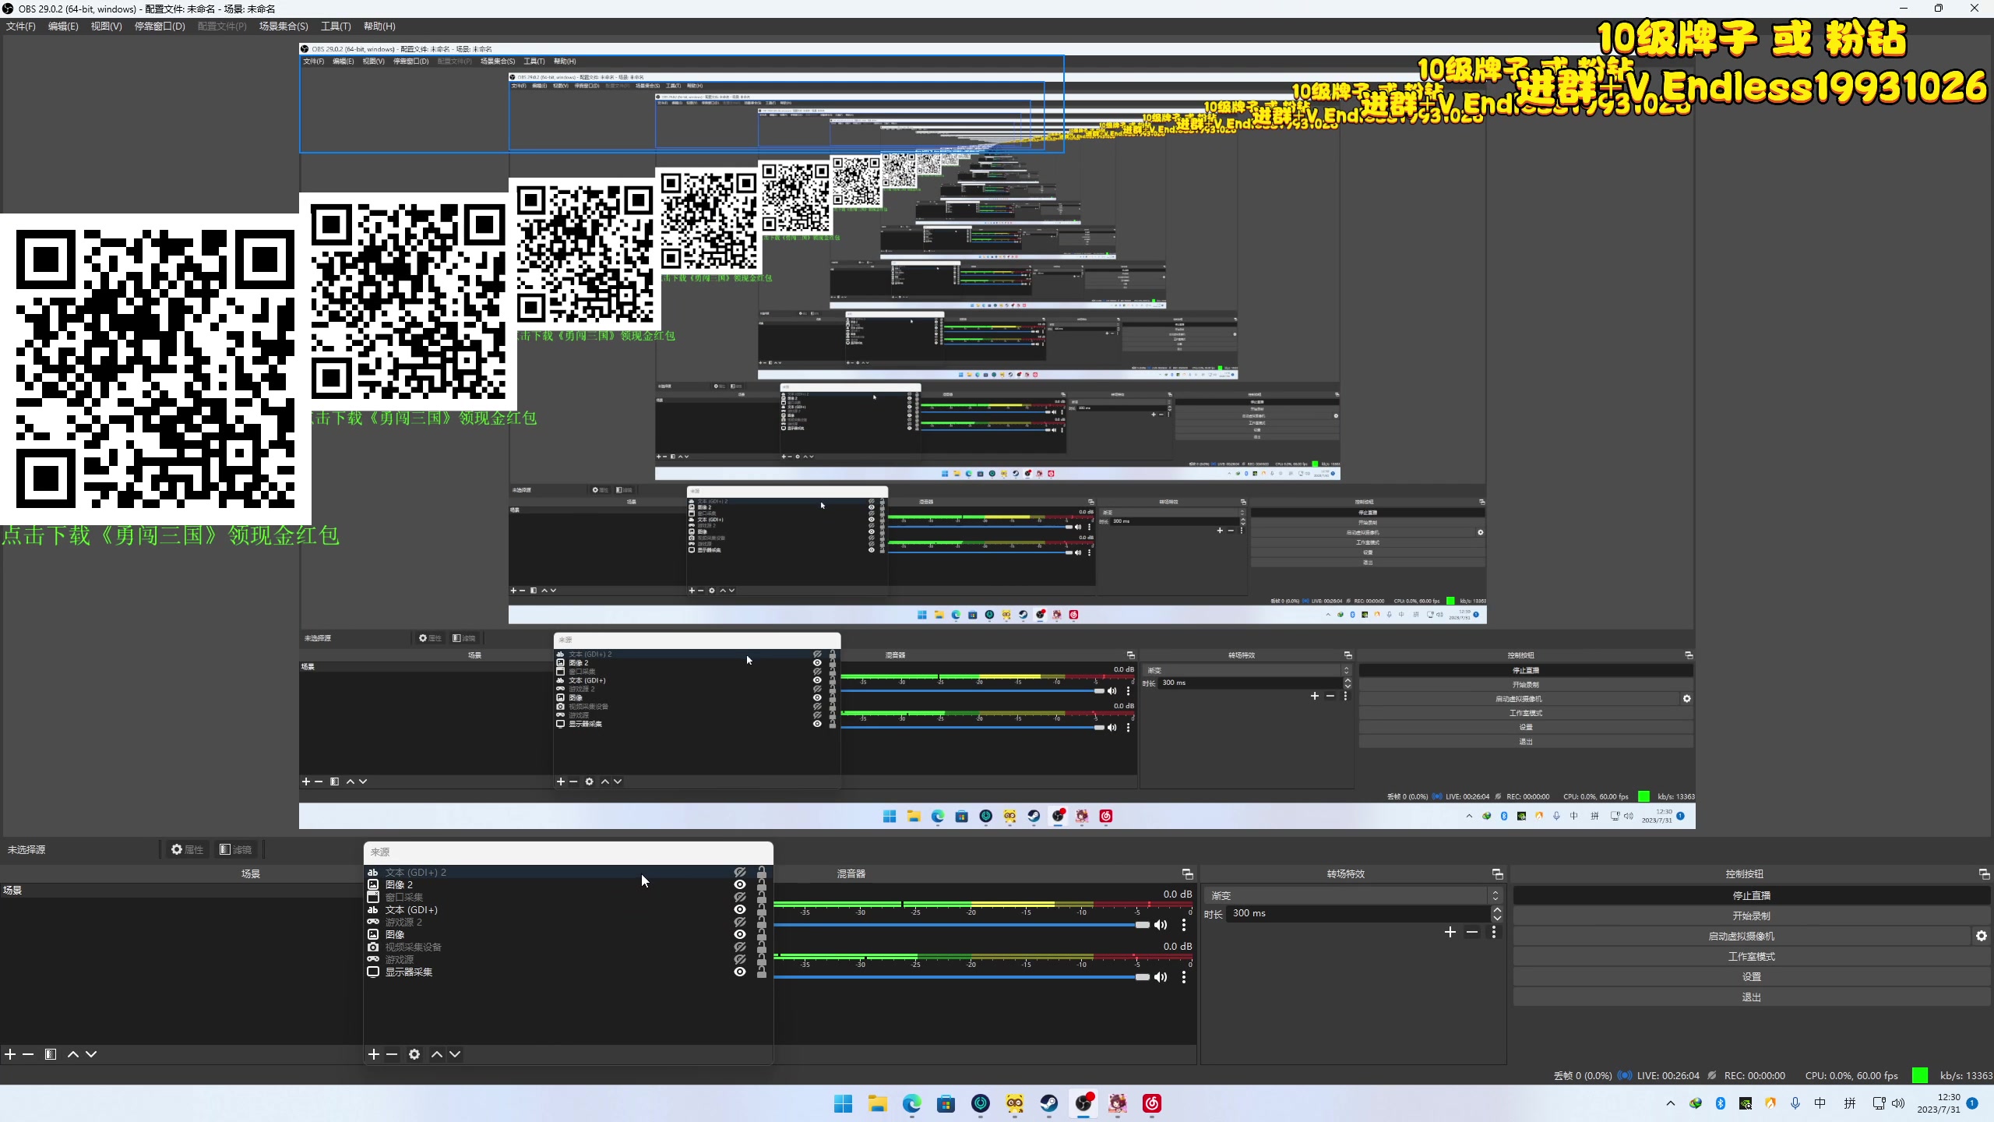Open 工具(T) menu
This screenshot has height=1122, width=1994.
click(336, 26)
